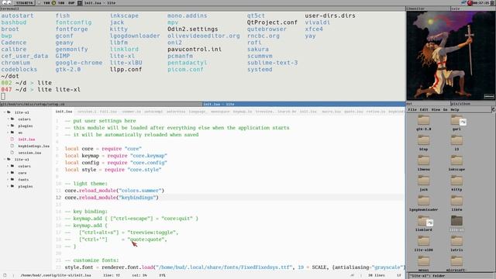Select the active init.lua tab at the start
The image size is (496, 279).
tap(64, 112)
